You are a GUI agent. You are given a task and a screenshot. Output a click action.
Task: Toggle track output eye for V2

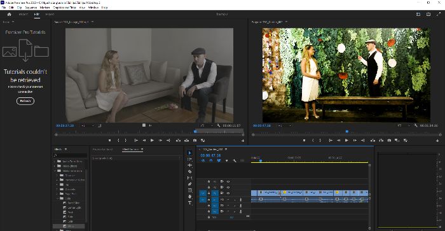point(228,187)
